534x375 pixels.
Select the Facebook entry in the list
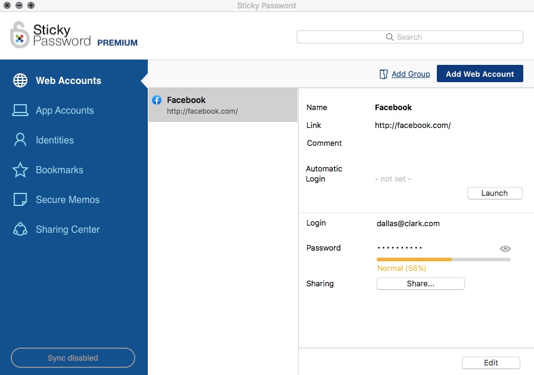tap(222, 104)
